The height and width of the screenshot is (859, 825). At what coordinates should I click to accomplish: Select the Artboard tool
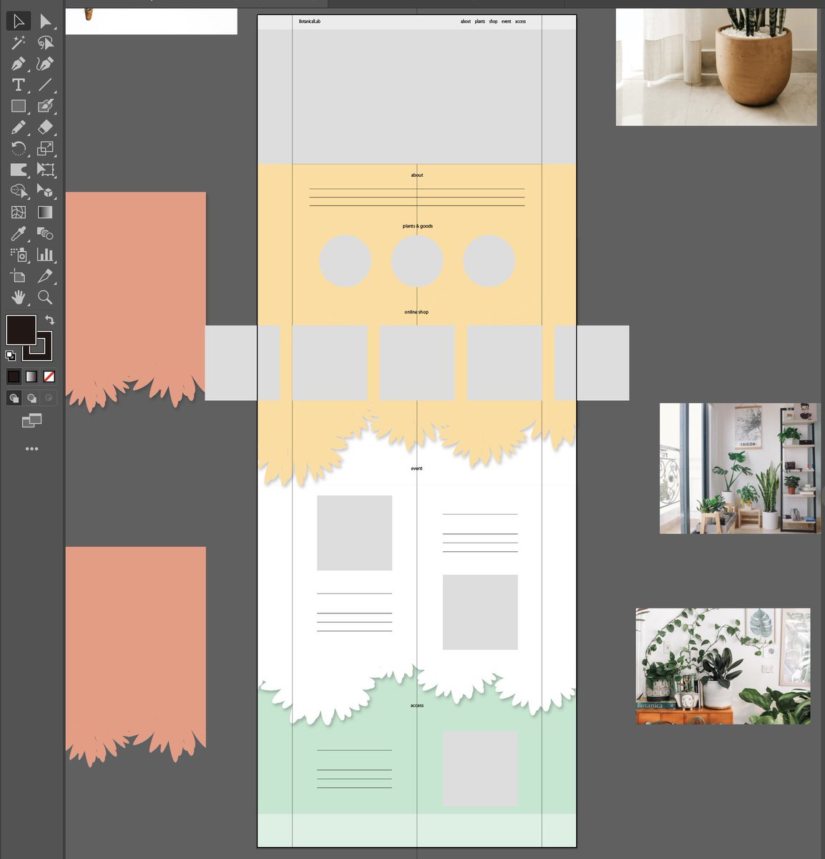19,276
